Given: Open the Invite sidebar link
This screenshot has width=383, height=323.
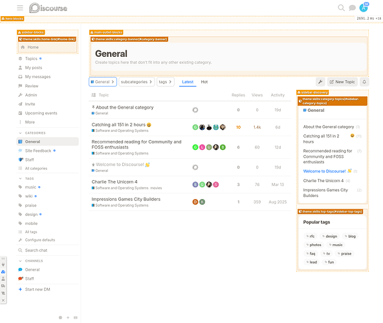Looking at the screenshot, I should [48, 104].
